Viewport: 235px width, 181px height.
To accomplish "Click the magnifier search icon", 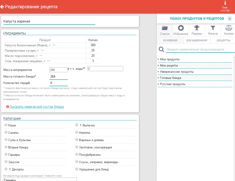I will coord(161,49).
